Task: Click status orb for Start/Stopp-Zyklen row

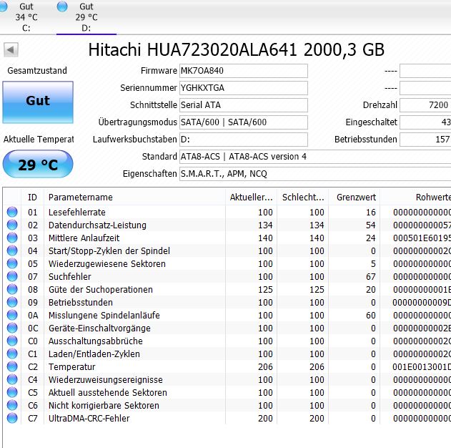Action: pos(12,250)
